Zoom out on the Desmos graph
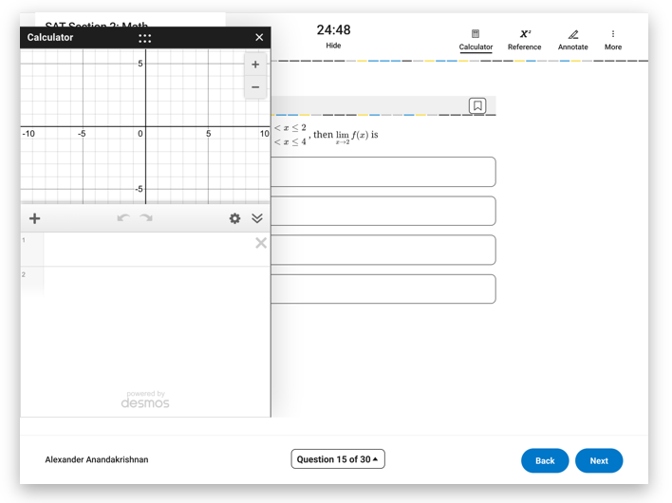 tap(255, 87)
